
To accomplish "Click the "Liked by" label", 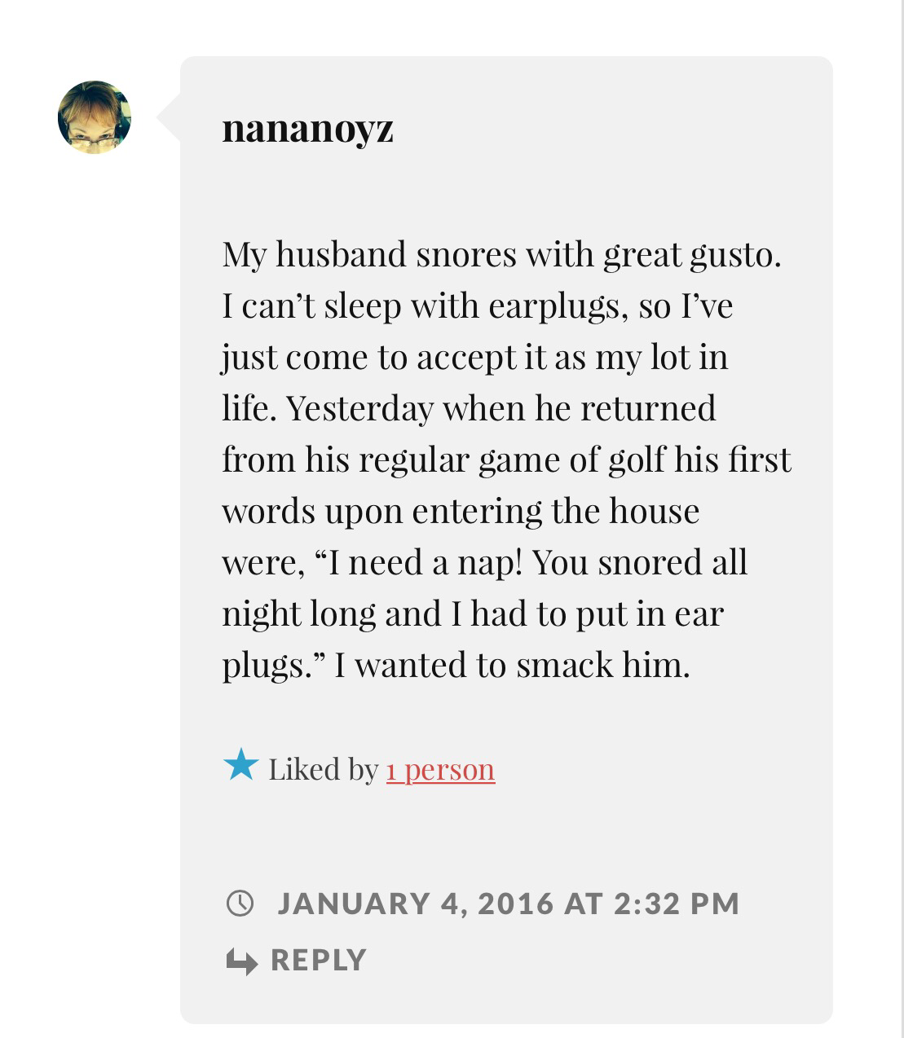I will pos(323,769).
